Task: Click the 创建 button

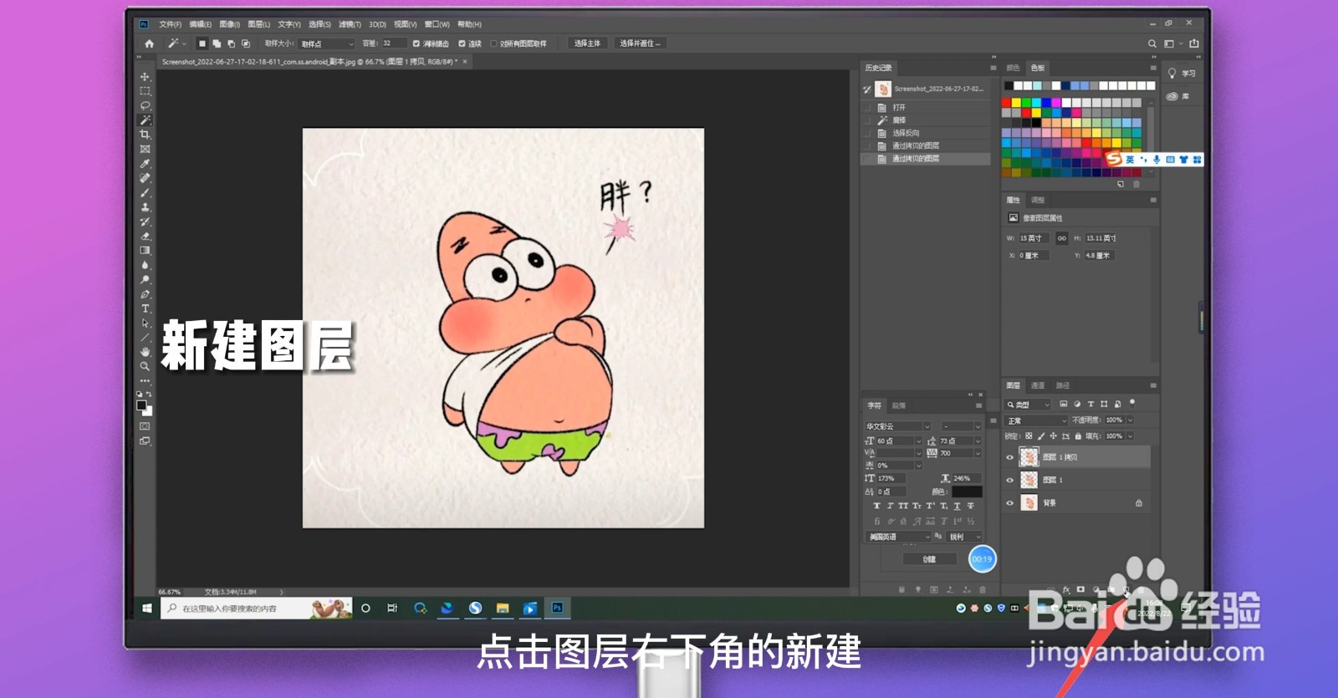Action: [929, 559]
